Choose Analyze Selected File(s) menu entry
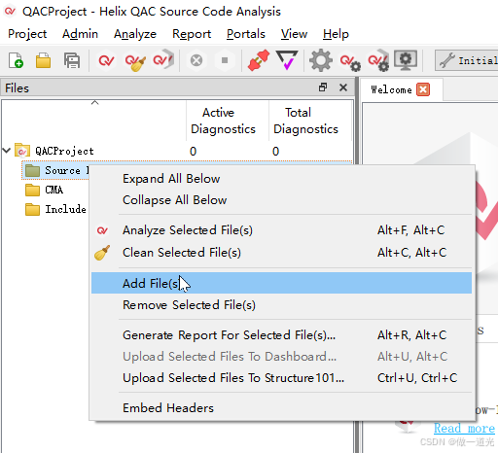 (x=281, y=230)
